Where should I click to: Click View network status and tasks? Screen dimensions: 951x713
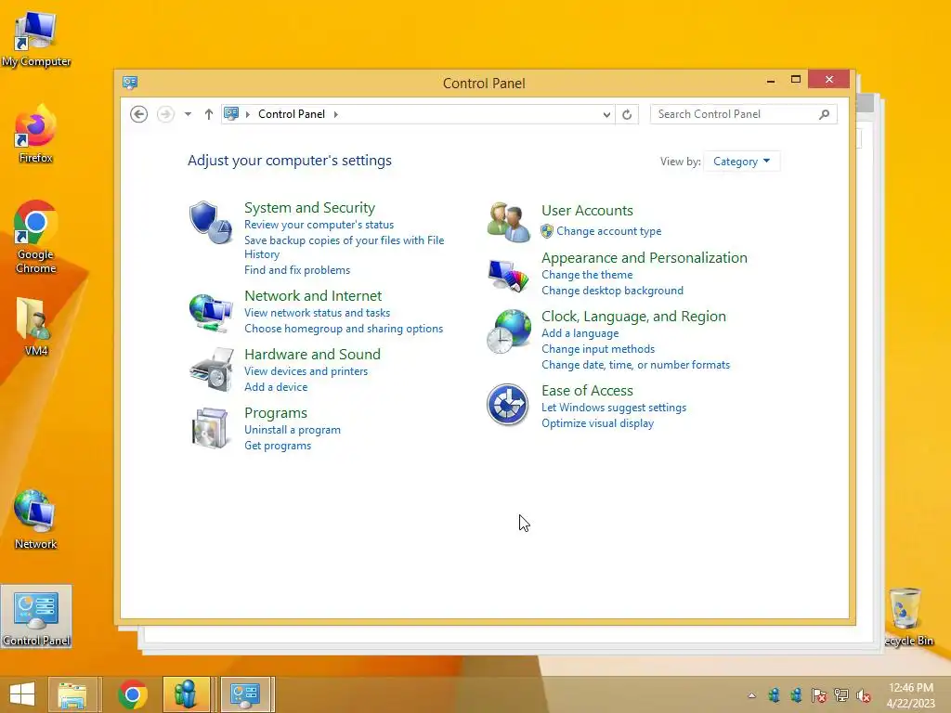click(x=318, y=313)
